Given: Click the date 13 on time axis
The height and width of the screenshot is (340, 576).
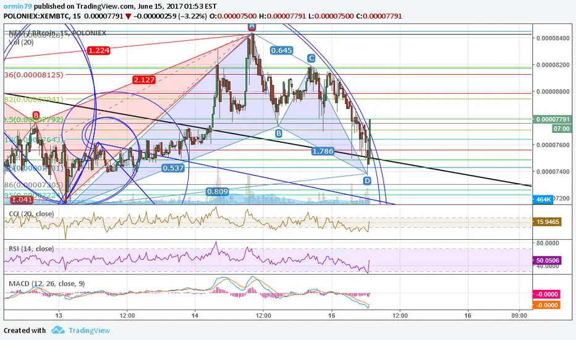Looking at the screenshot, I should pos(59,315).
